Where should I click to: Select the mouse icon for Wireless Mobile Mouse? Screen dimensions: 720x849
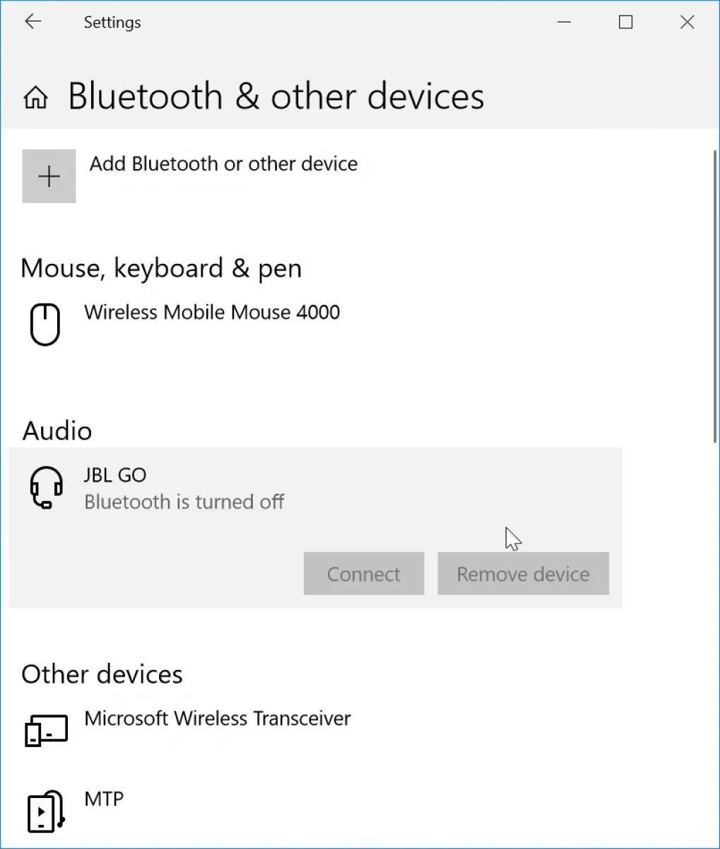coord(45,324)
